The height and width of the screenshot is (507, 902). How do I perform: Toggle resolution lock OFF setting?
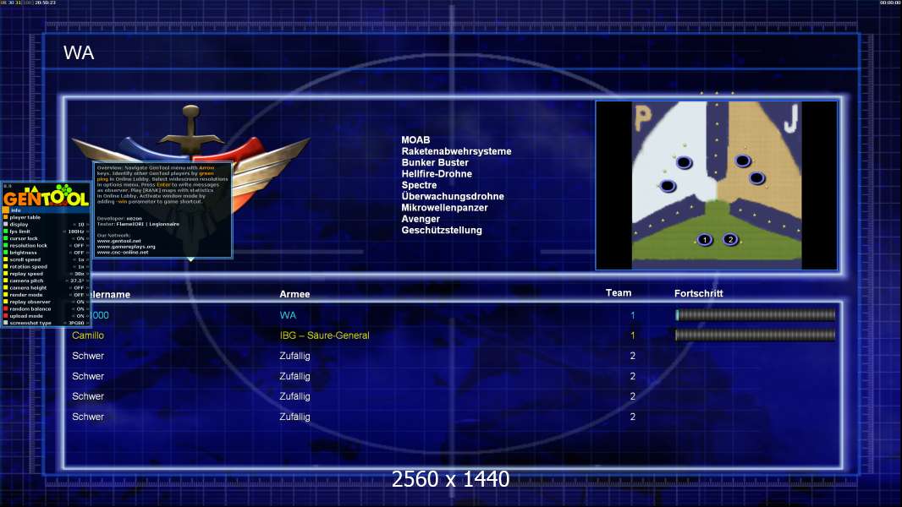coord(79,246)
